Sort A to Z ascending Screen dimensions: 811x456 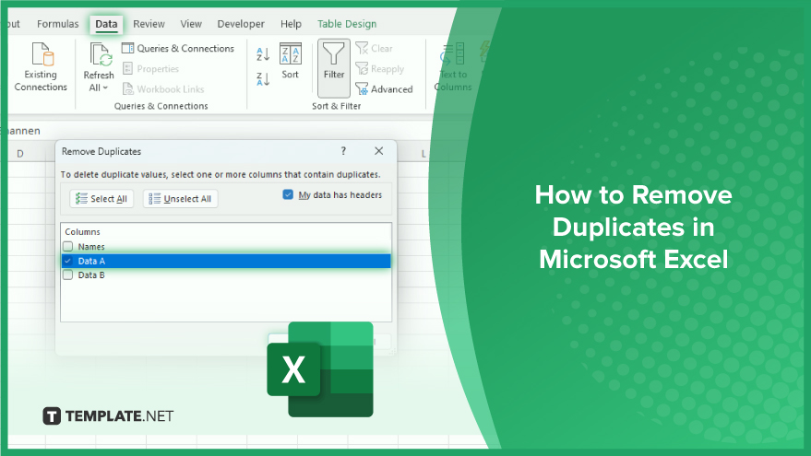263,53
